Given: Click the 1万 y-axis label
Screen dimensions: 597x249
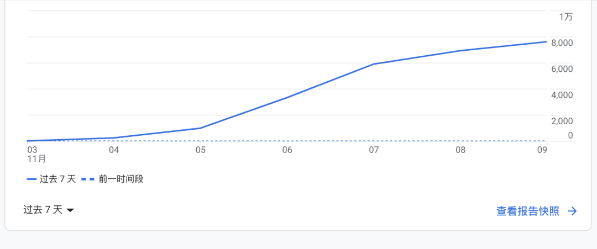Looking at the screenshot, I should coord(565,17).
